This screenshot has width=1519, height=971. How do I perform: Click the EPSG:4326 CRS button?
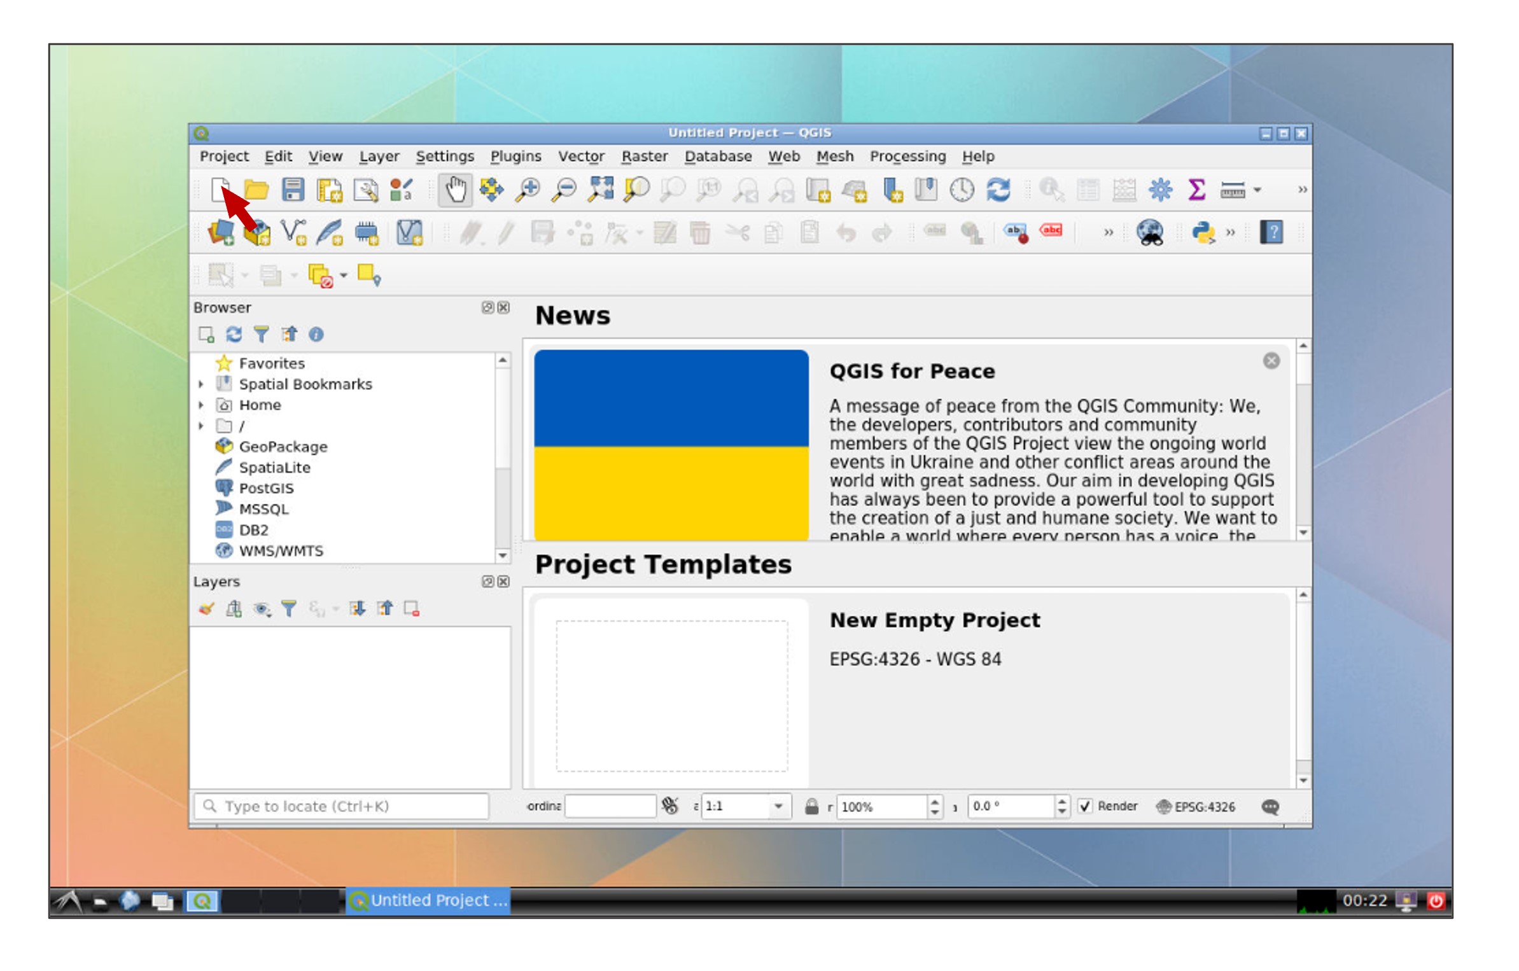[x=1196, y=806]
